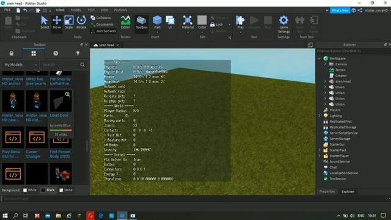This screenshot has height=220, width=391.
Task: Activate the Move tool
Action: coord(57,23)
